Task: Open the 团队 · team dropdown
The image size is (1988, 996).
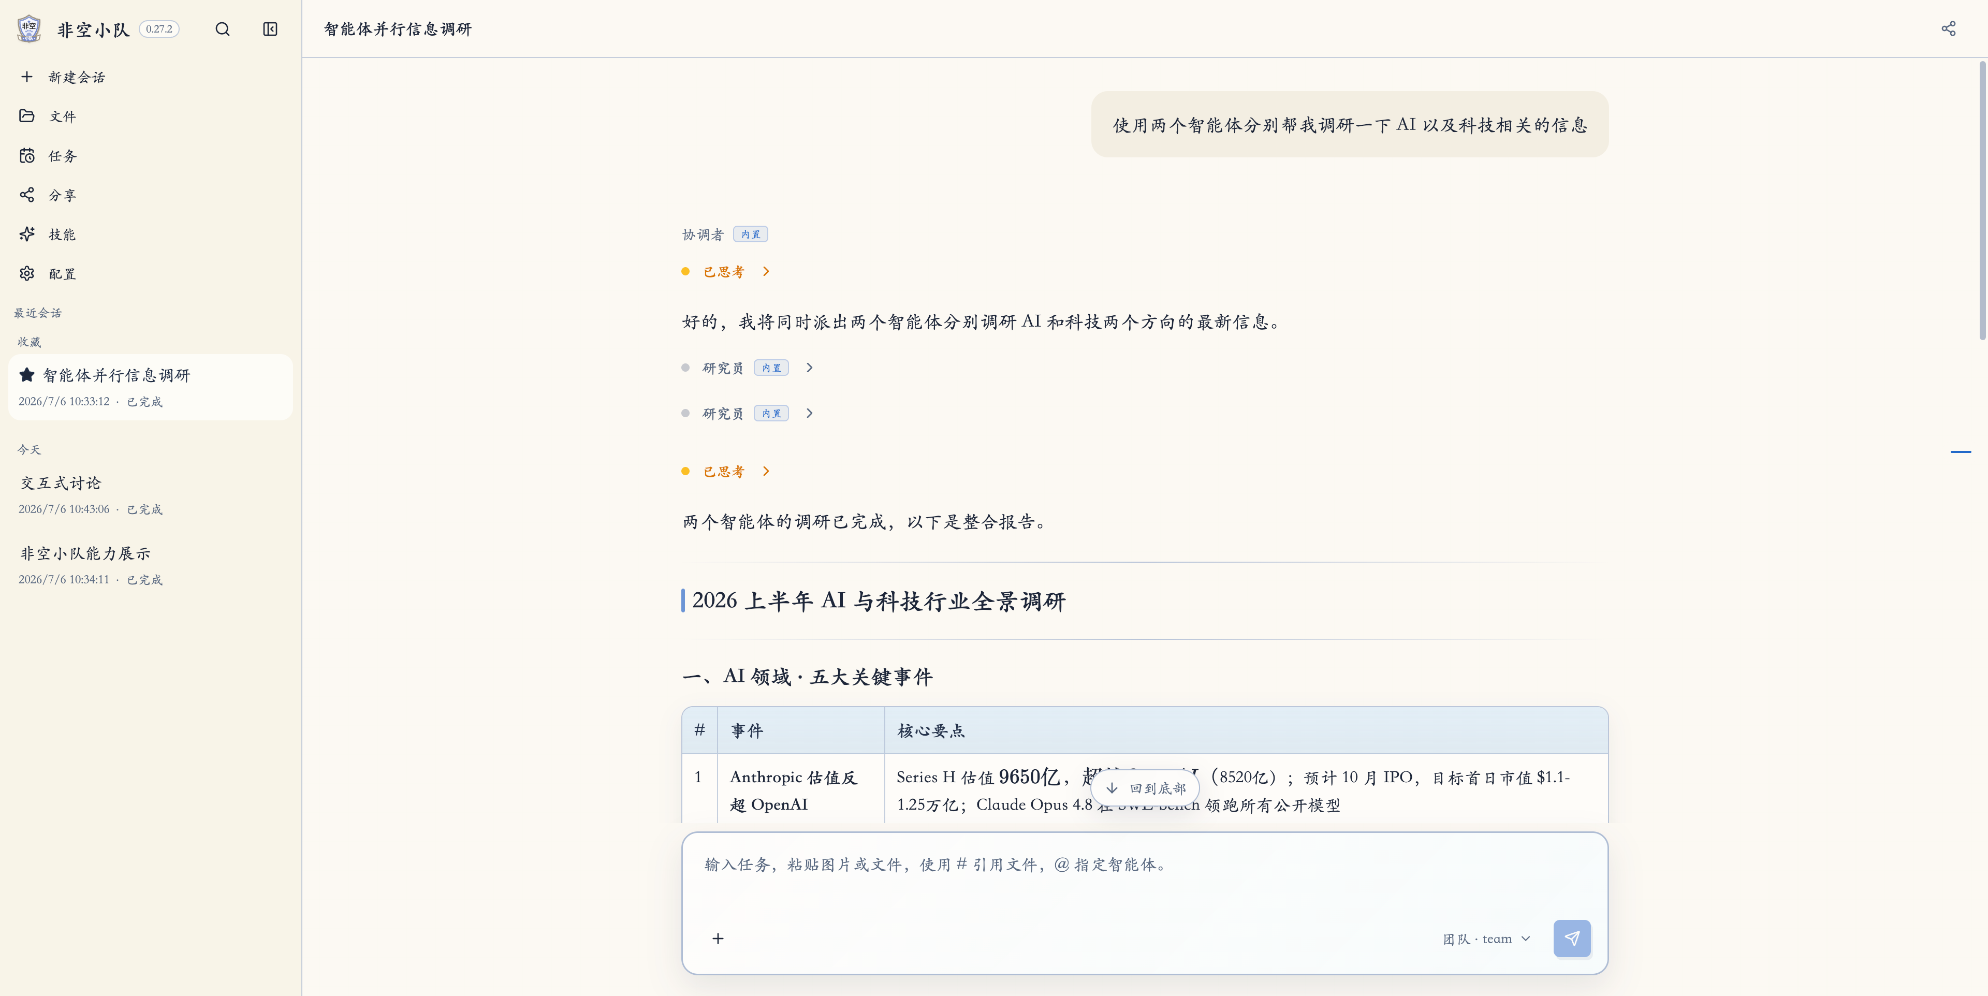Action: pos(1486,939)
